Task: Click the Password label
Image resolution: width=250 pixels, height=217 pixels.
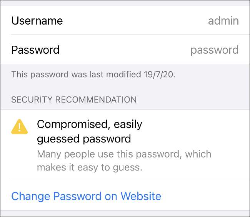Action: pos(35,50)
